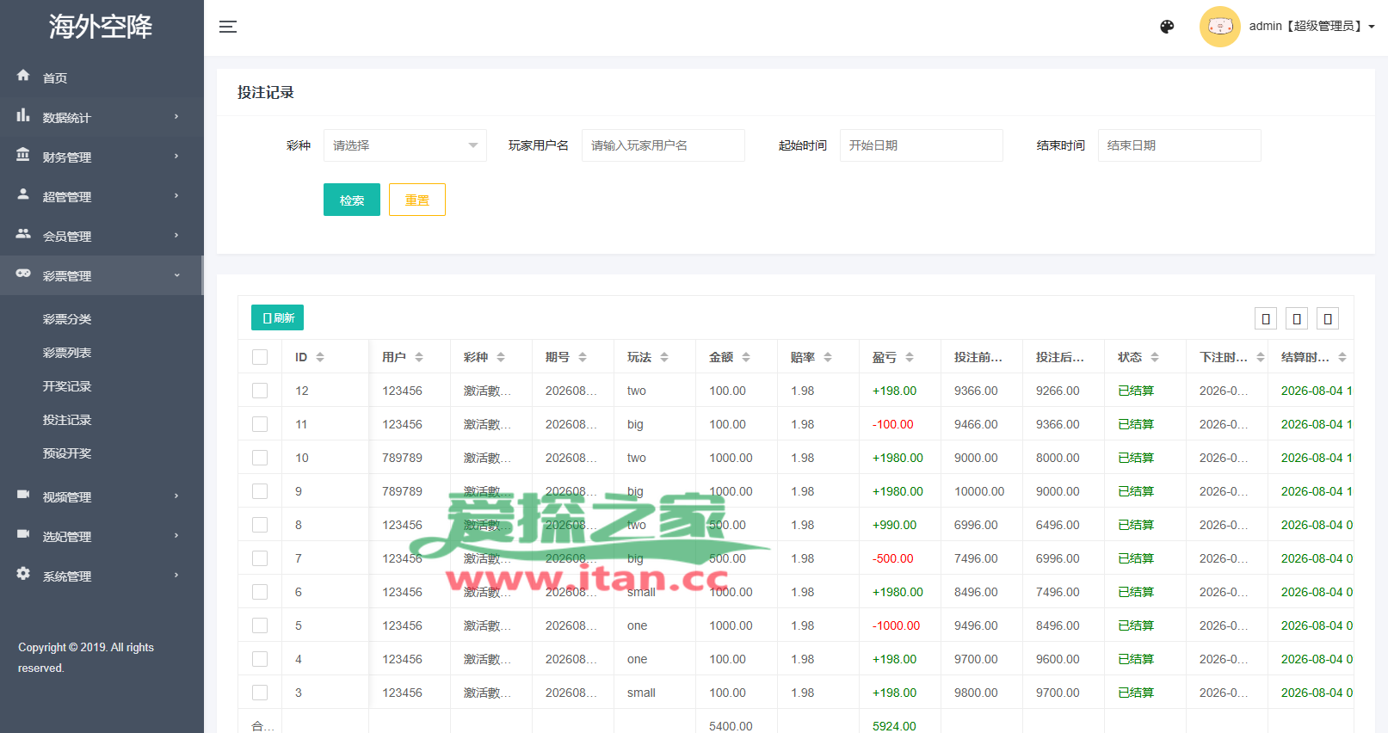Screen dimensions: 1388x733
Task: Check the row with ID 6
Action: pos(260,592)
